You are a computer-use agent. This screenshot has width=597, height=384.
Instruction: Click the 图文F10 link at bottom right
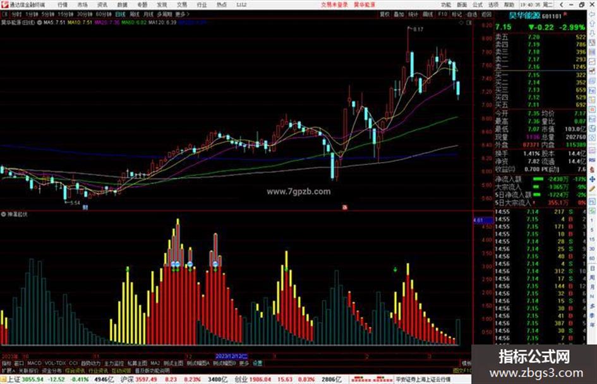462,370
